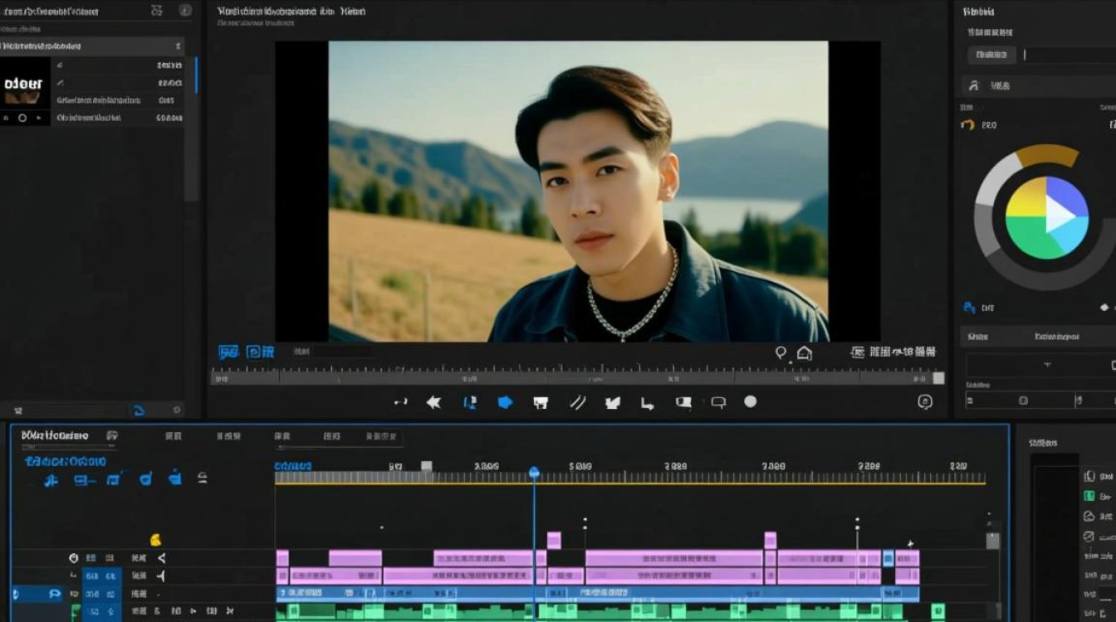Click the rewind double-arrow icon in transport bar
Image resolution: width=1116 pixels, height=622 pixels.
click(x=433, y=402)
